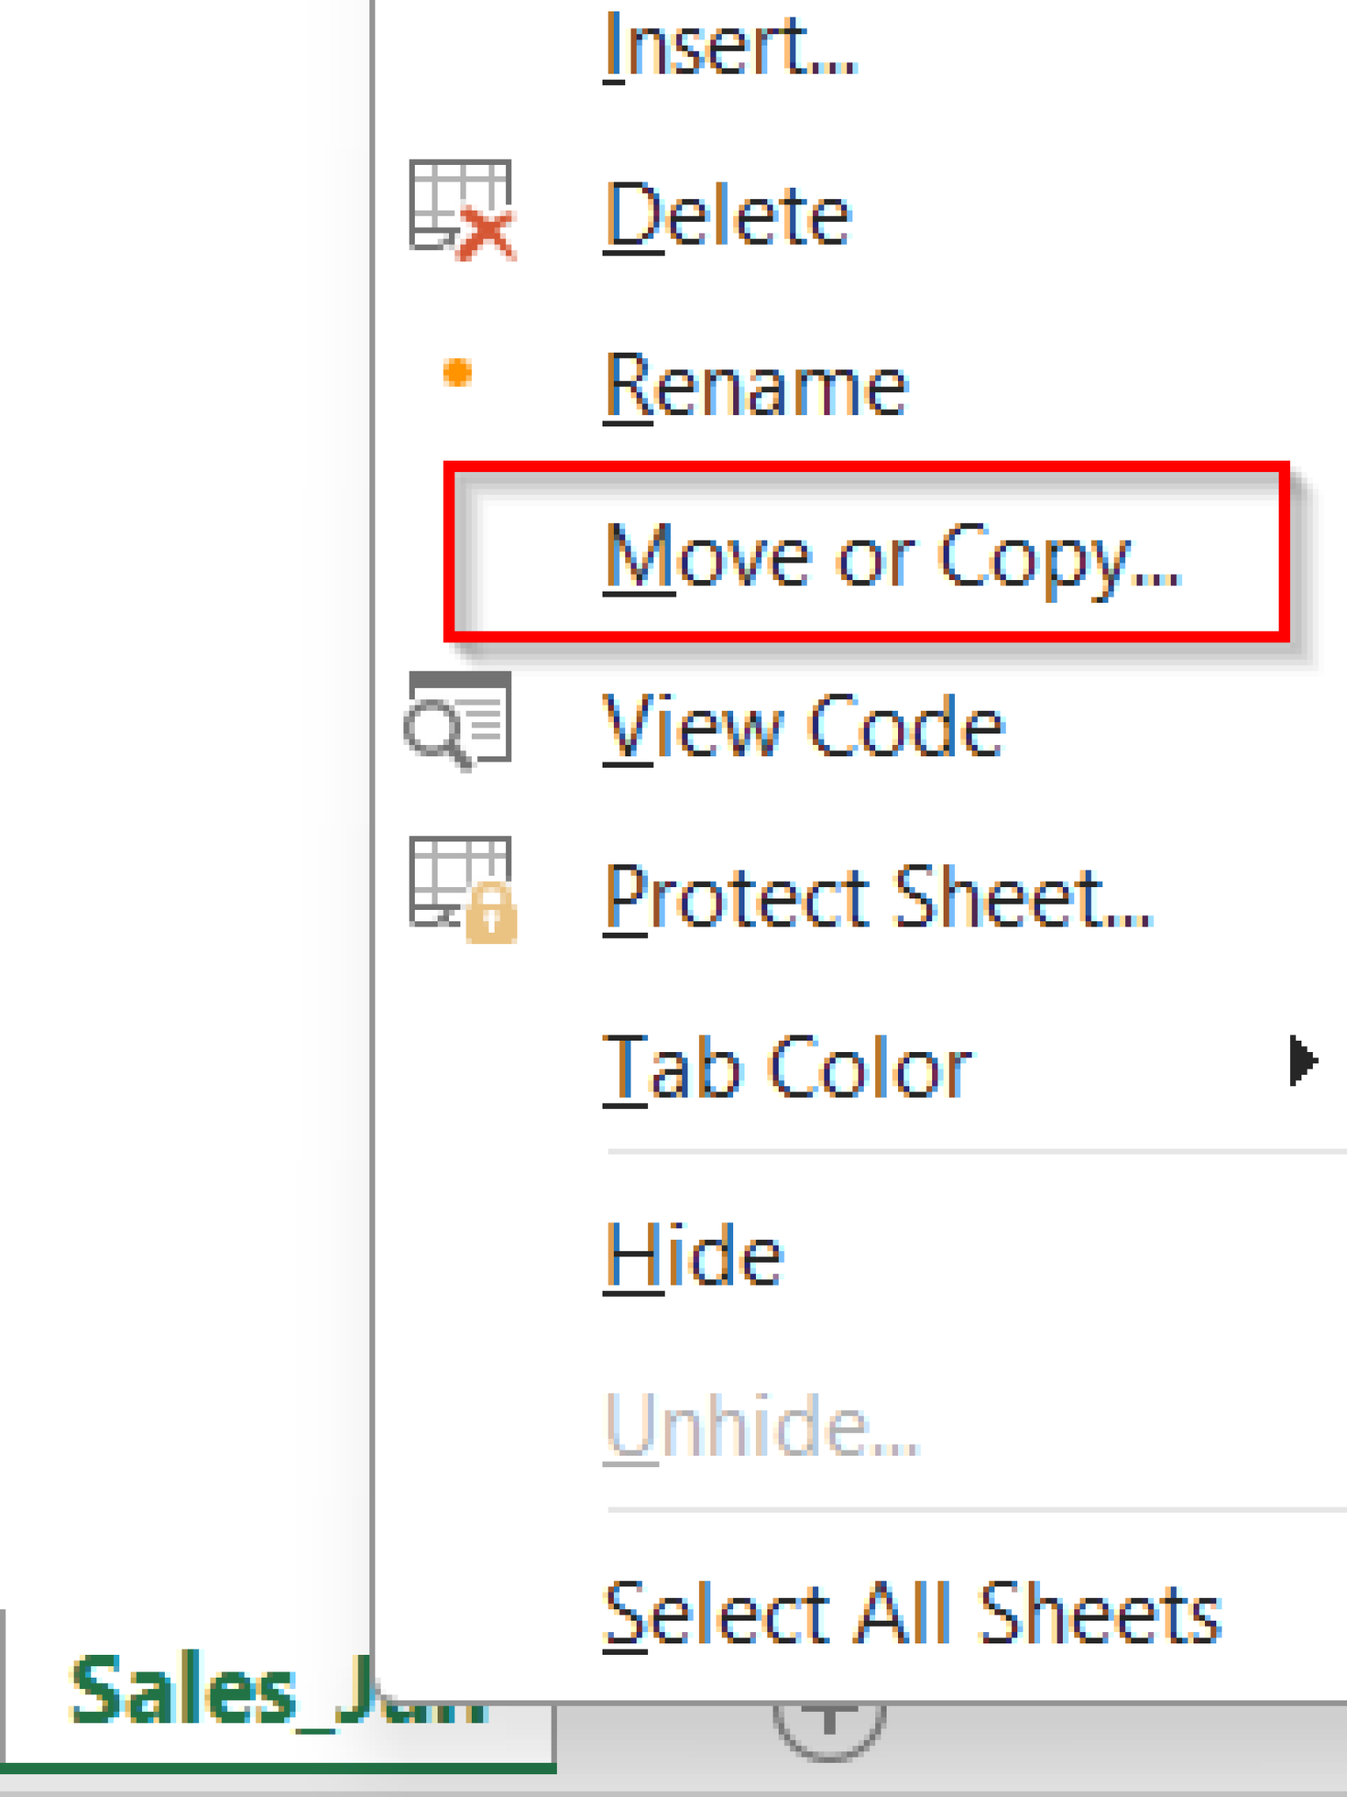
Task: Click the orange dot beside Rename
Action: pos(457,373)
